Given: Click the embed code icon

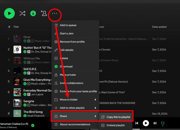Looking at the screenshot, I should click(103, 125).
